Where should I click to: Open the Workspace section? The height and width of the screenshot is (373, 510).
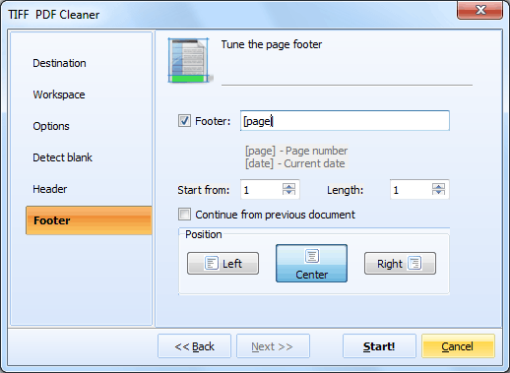pyautogui.click(x=59, y=94)
